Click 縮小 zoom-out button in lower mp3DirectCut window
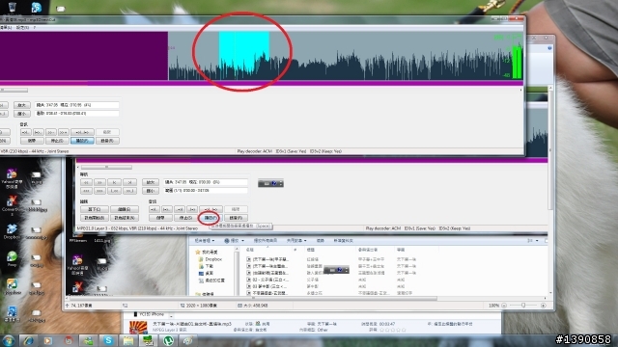Screen dimensions: 618x347 click(151, 191)
